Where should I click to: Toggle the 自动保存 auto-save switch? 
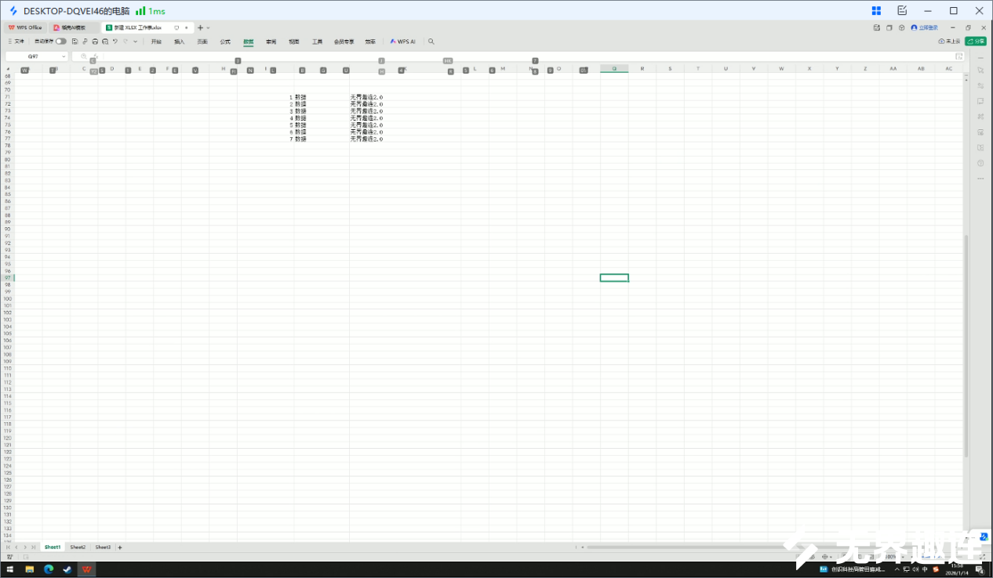click(60, 42)
